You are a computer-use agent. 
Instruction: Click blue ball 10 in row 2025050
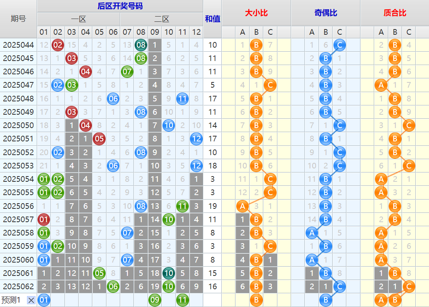169,126
